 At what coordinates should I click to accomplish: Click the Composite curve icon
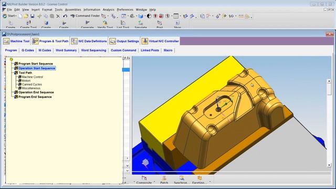[144, 180]
